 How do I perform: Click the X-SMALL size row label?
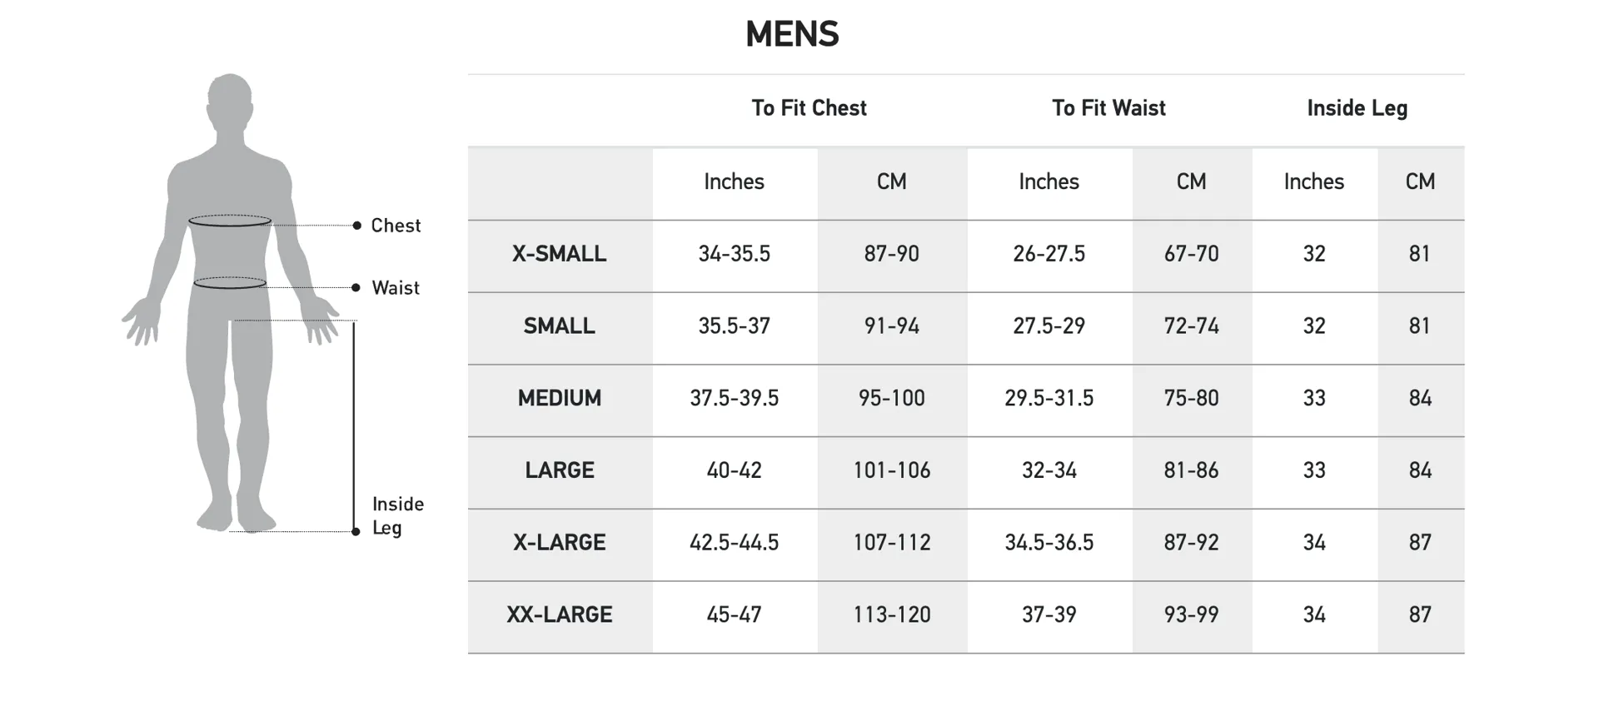coord(559,254)
